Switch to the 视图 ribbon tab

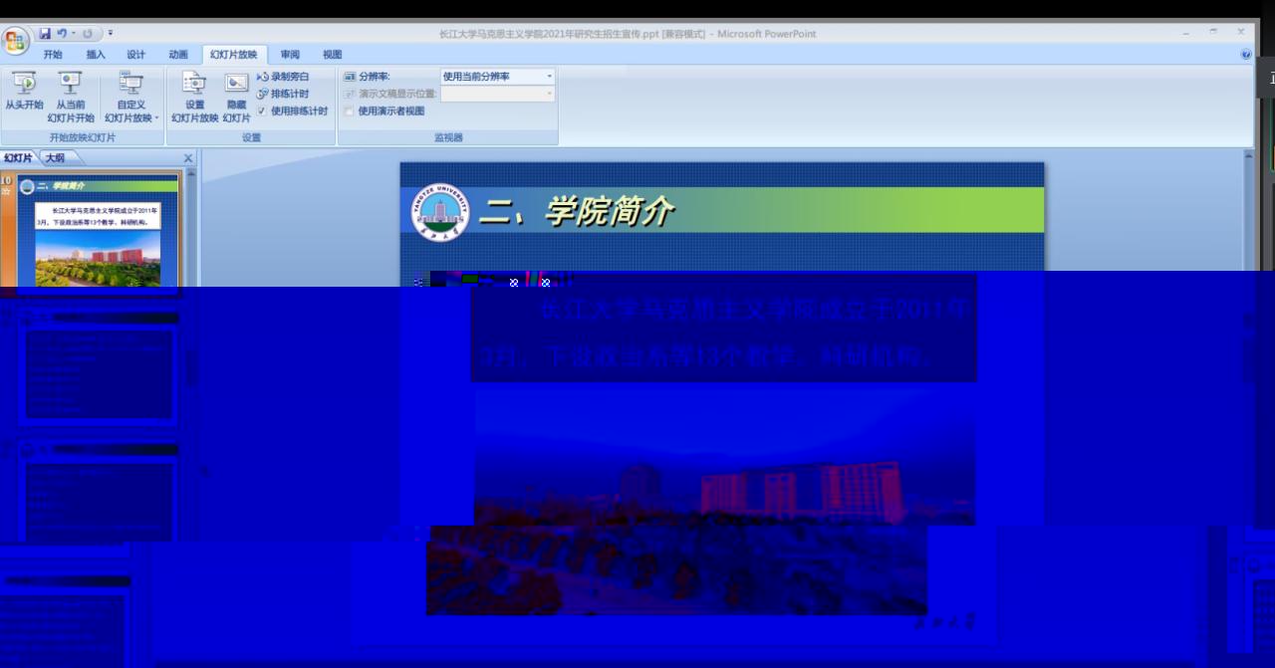[x=332, y=55]
